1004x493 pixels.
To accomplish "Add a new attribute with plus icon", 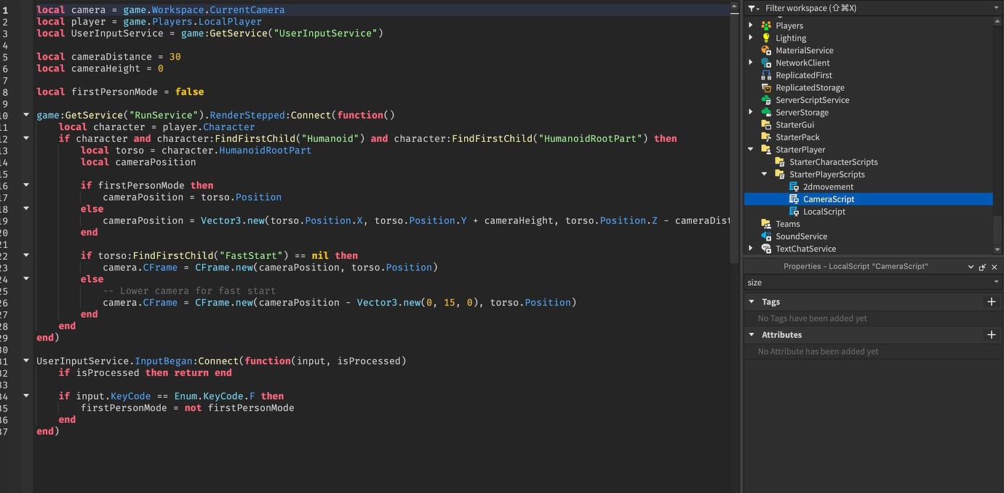I will point(991,334).
